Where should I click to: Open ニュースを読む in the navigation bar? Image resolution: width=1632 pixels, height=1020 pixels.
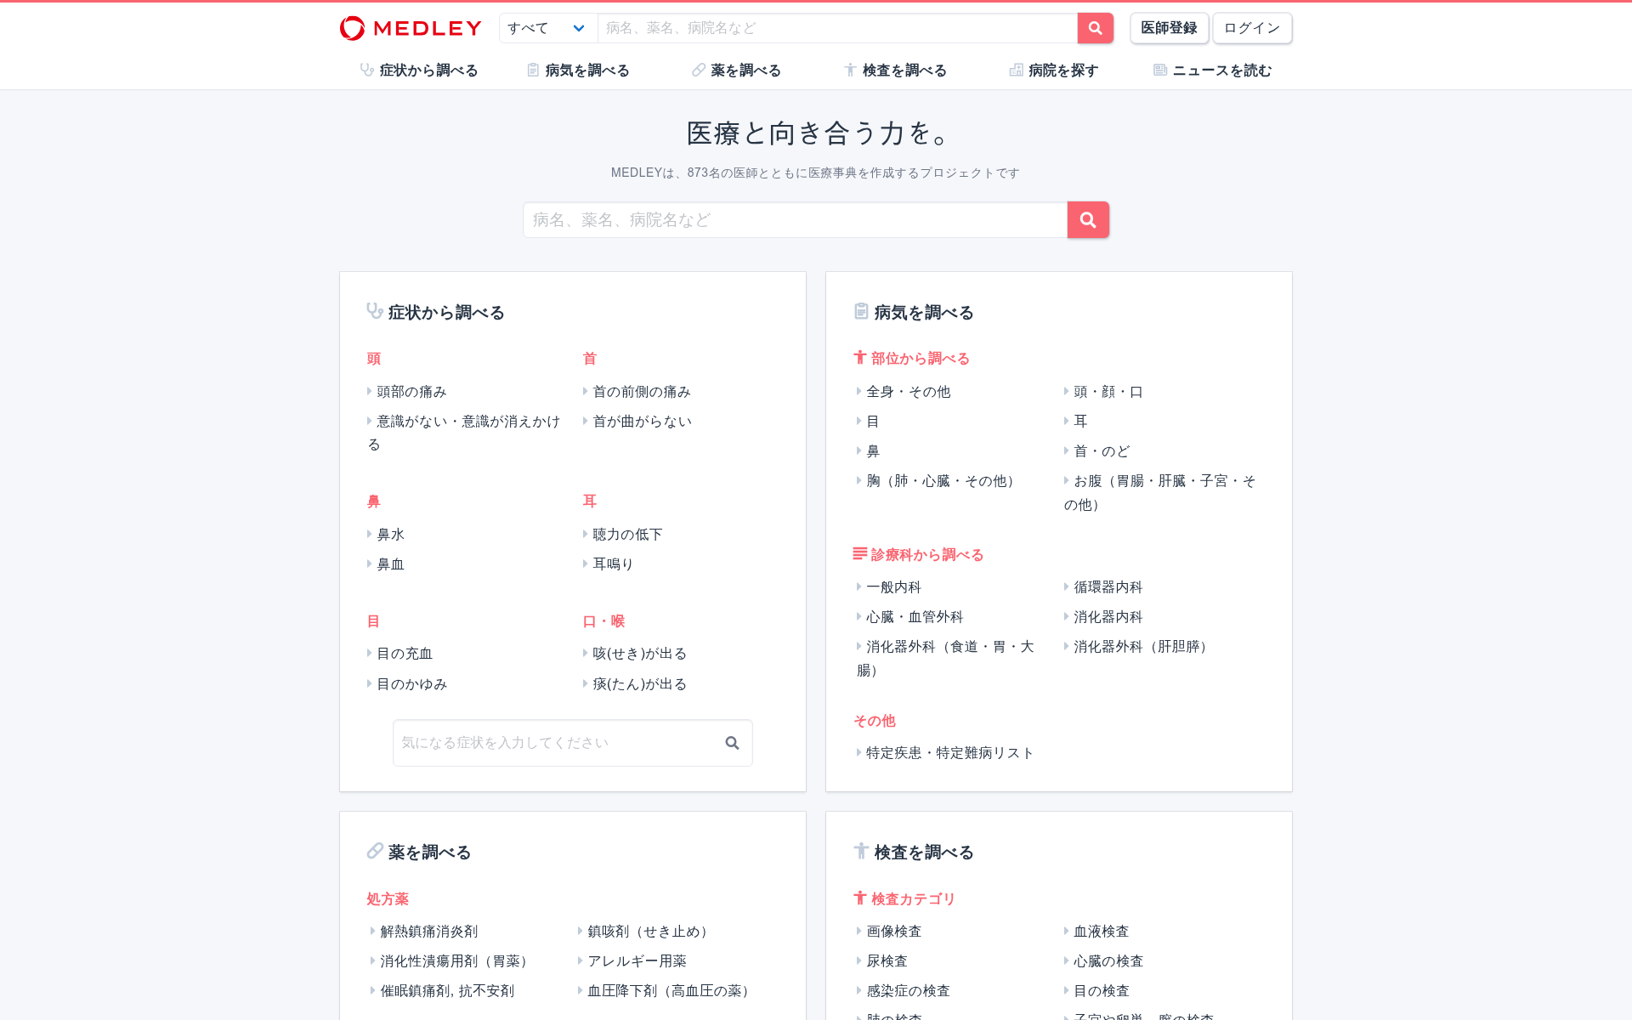1212,71
